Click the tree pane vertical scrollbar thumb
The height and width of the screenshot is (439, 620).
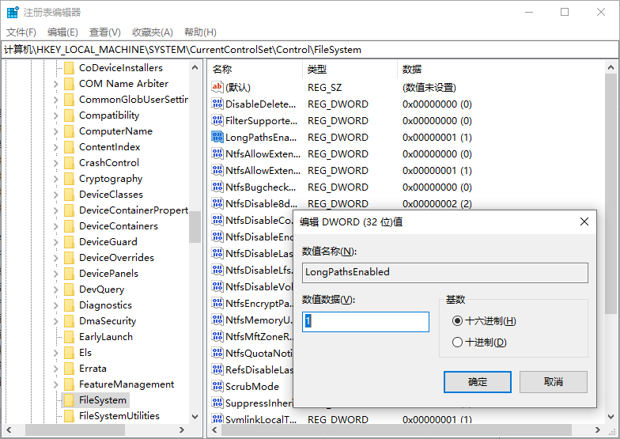point(195,228)
